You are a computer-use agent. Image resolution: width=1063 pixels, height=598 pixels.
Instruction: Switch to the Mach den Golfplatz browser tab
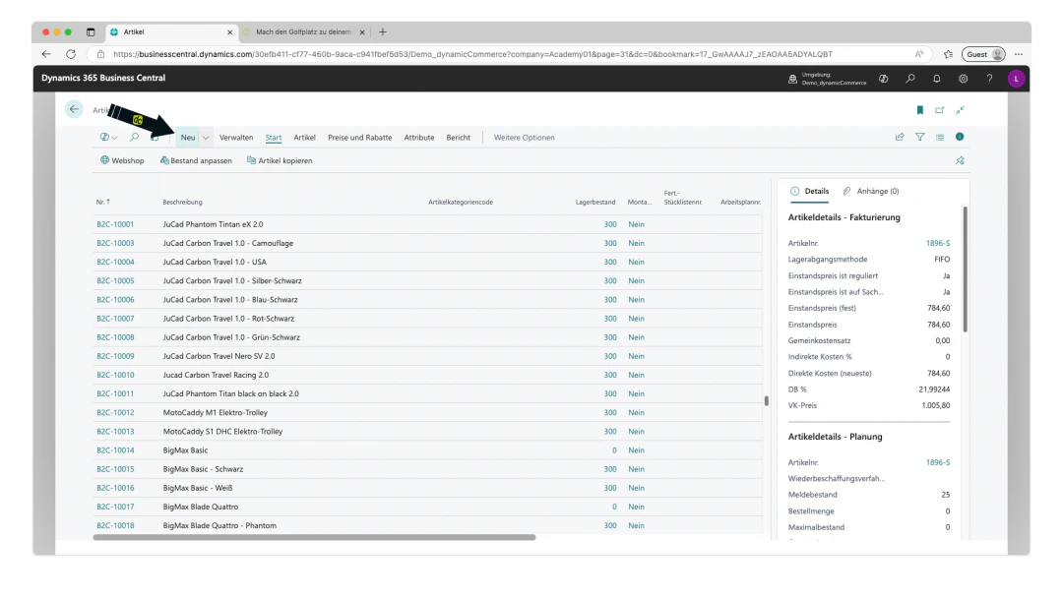coord(304,31)
